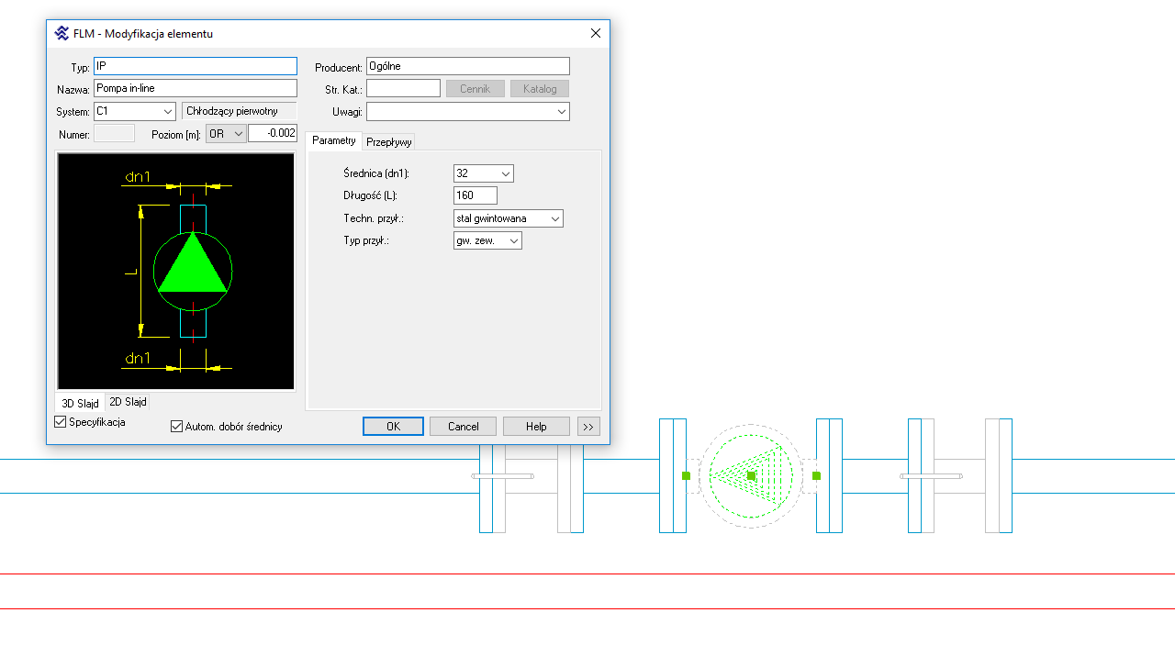Select the left green grip on pump
1175x646 pixels.
(686, 475)
